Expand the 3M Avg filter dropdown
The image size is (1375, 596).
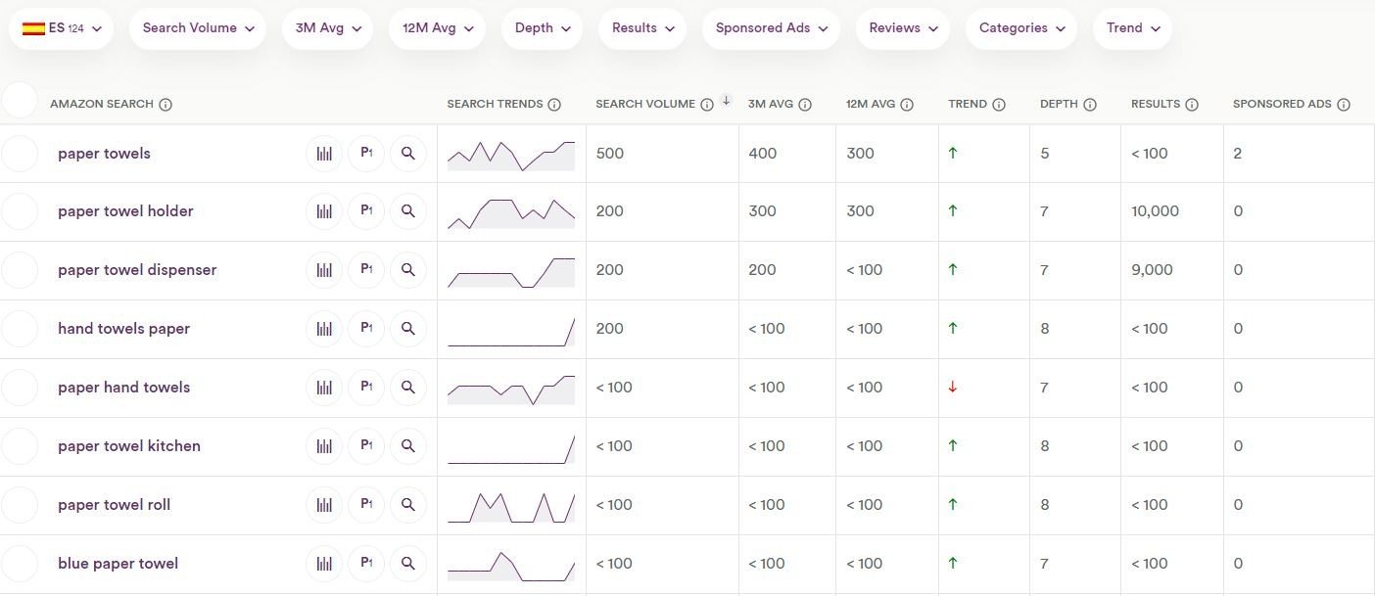328,28
